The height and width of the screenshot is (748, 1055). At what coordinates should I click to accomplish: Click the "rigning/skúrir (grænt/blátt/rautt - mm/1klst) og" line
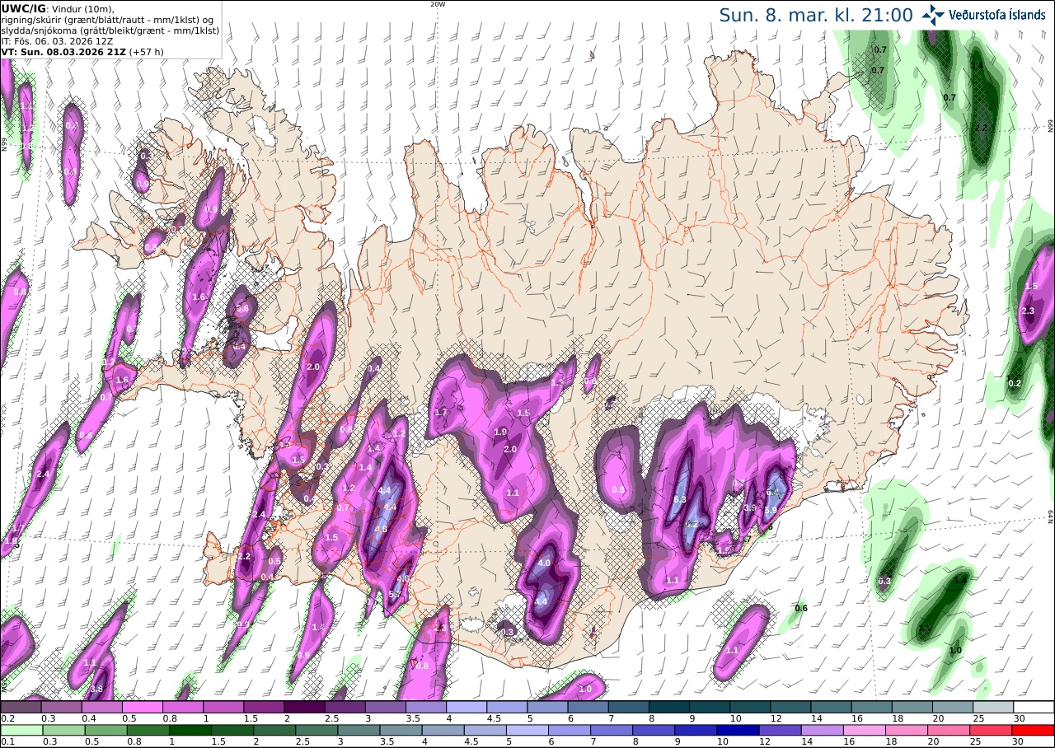coord(108,19)
